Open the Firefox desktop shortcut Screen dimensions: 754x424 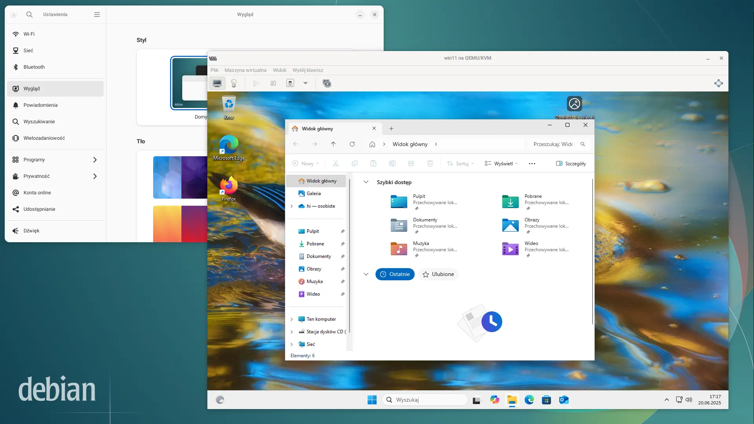[x=229, y=189]
